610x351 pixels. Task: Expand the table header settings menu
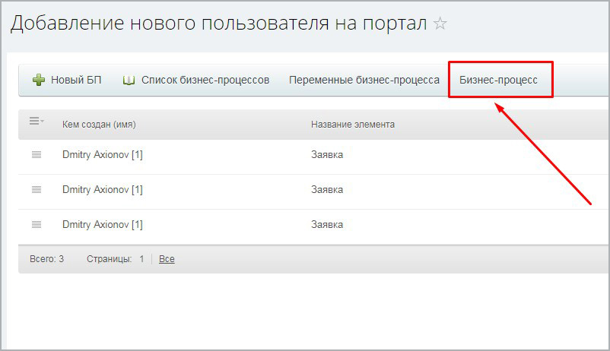[x=37, y=122]
